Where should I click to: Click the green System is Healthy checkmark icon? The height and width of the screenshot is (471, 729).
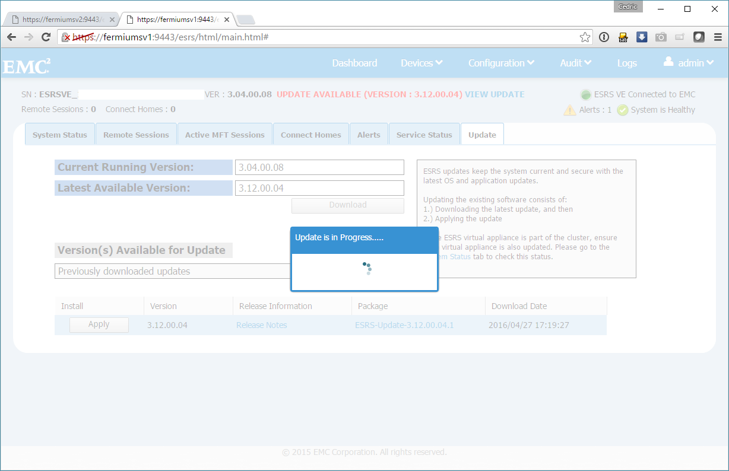point(622,110)
